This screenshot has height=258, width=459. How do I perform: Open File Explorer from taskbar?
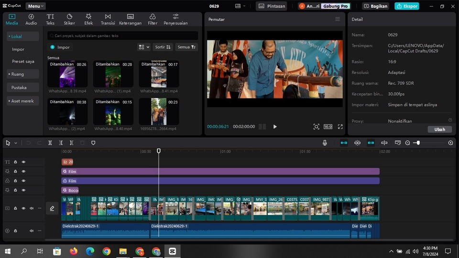[123, 251]
